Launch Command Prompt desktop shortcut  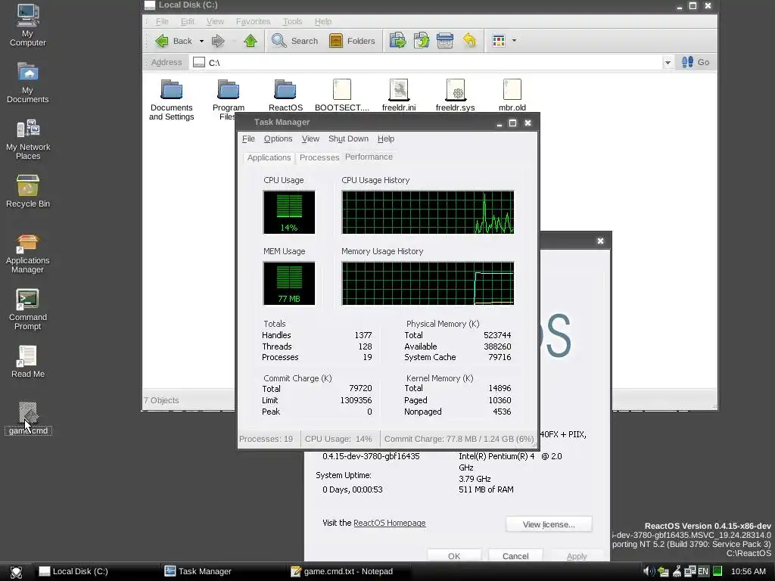point(28,309)
